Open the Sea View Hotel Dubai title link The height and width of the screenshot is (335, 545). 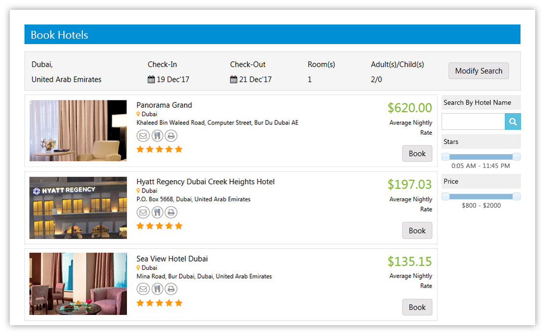[172, 259]
